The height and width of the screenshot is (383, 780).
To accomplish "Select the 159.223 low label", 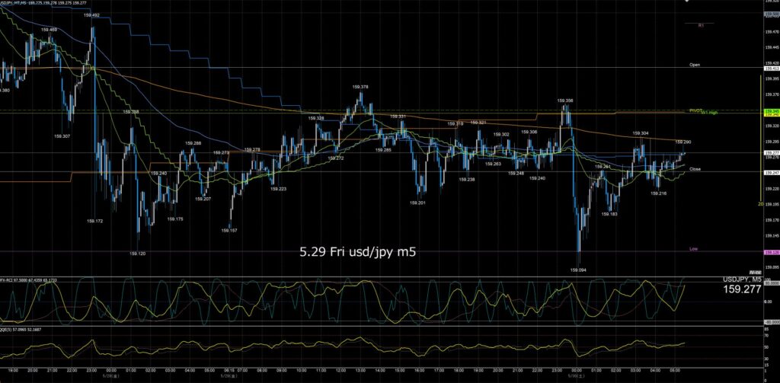I will 278,189.
